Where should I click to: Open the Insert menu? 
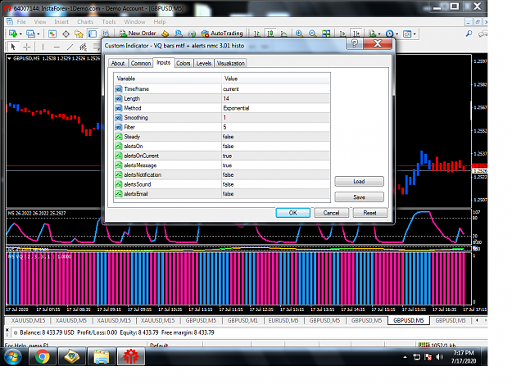pos(61,22)
